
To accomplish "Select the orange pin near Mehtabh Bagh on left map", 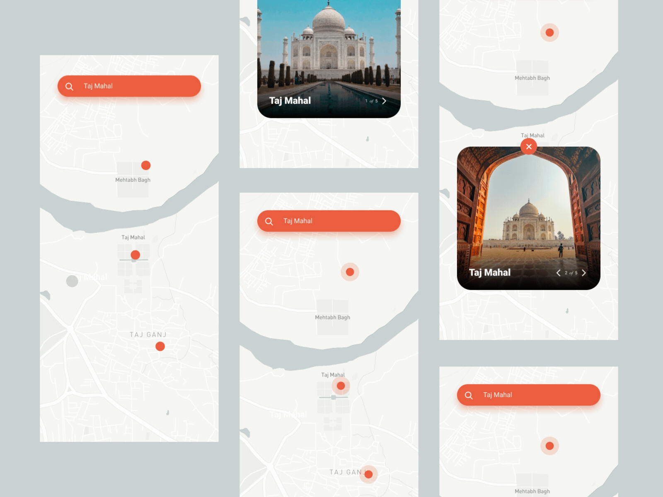I will coord(145,165).
